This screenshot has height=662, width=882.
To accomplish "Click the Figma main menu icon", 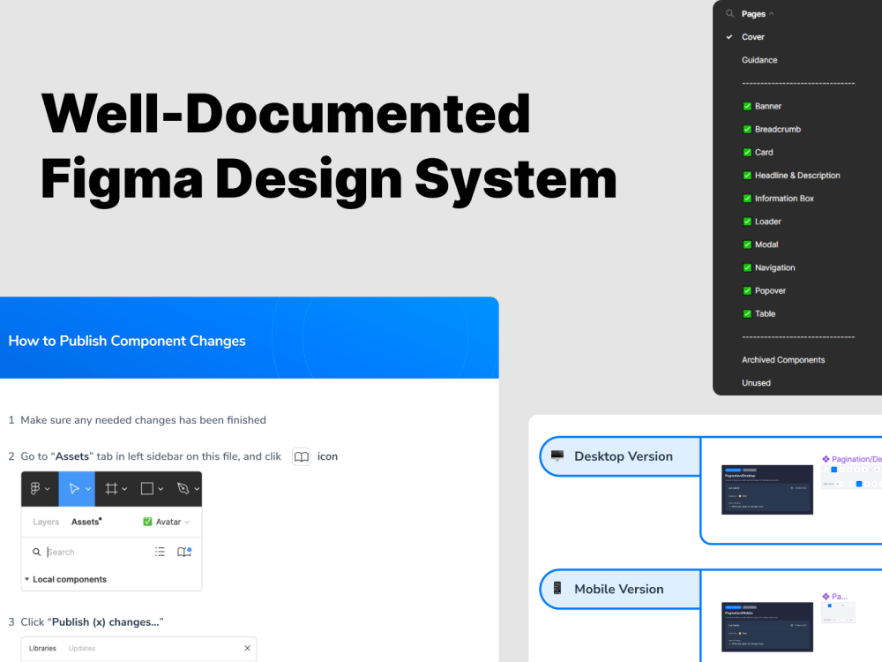I will (x=35, y=489).
